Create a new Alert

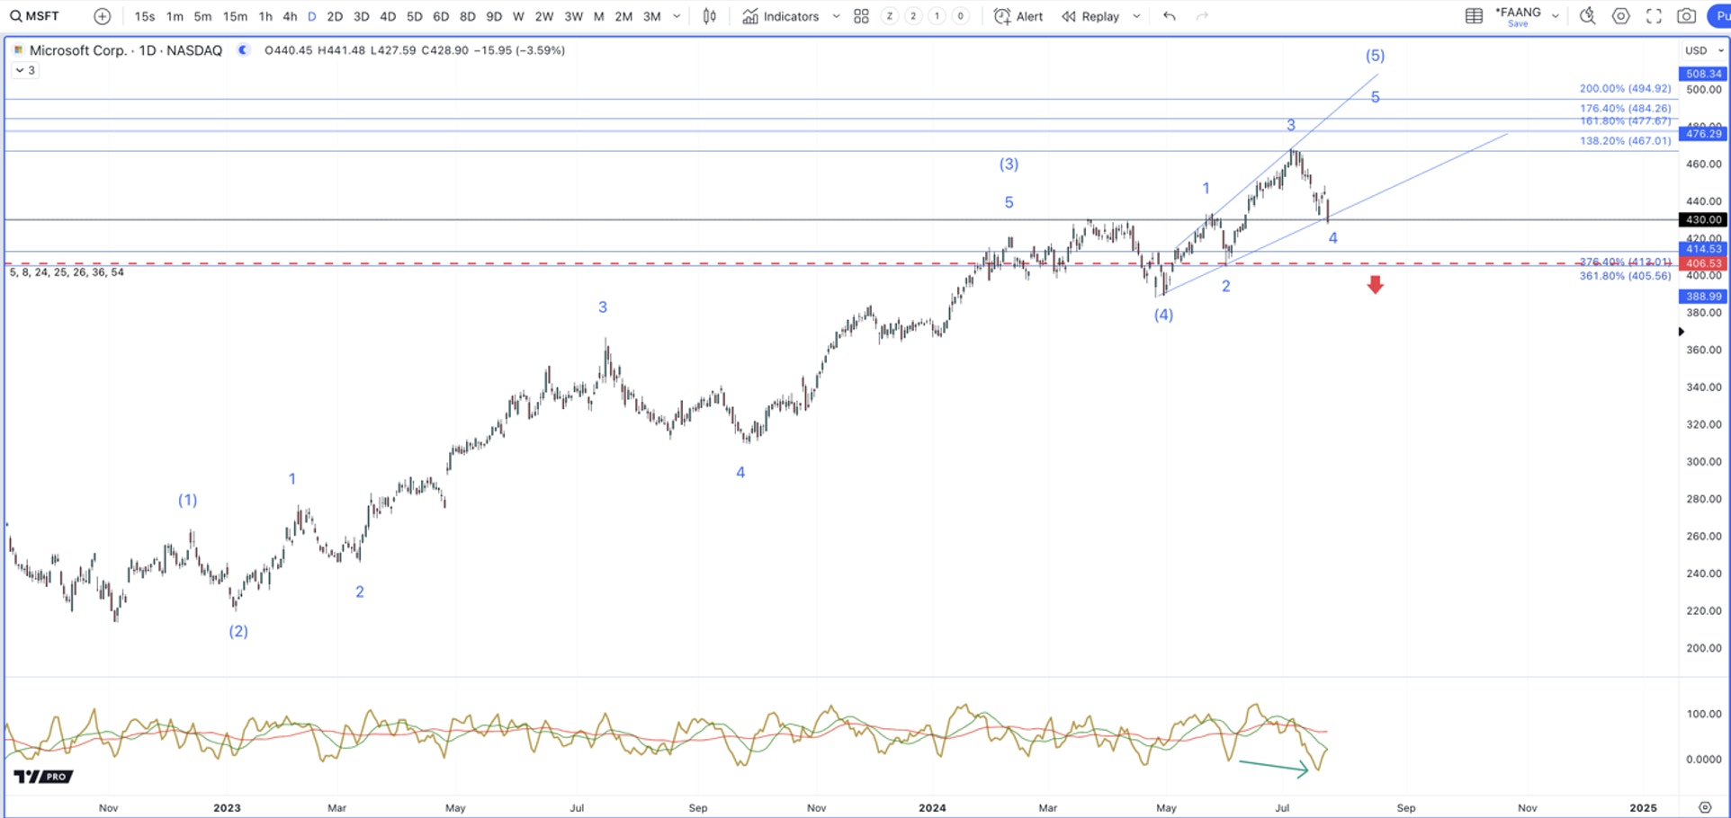[1018, 16]
